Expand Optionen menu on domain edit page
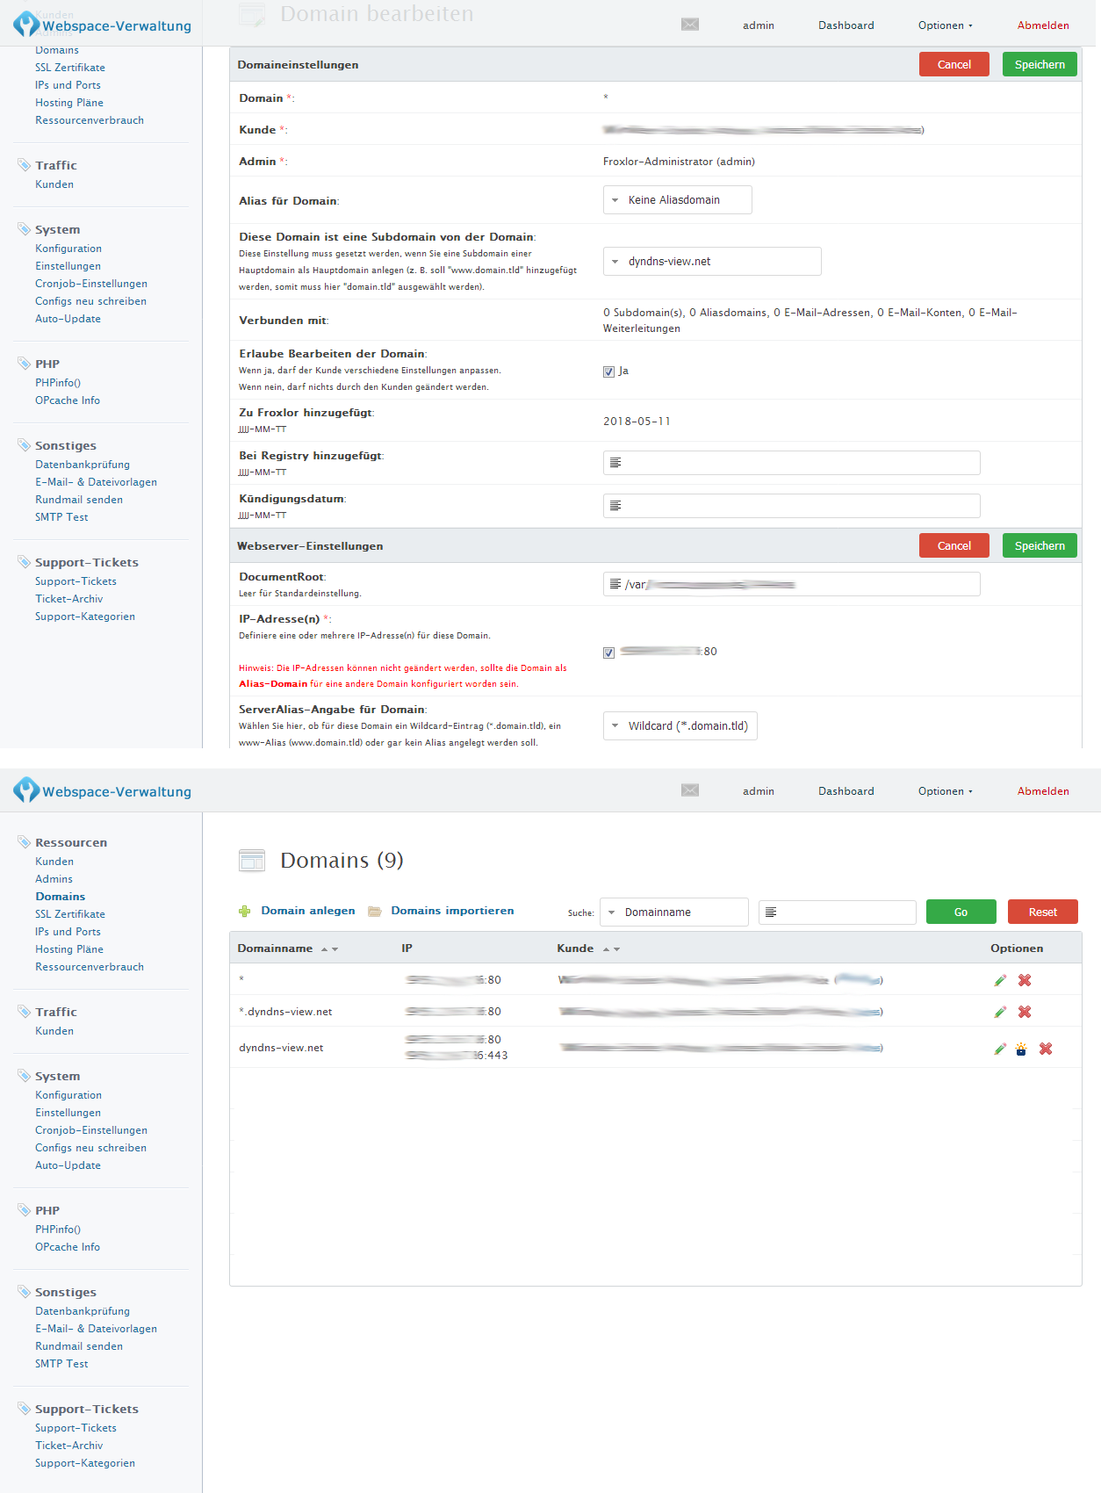Viewport: 1101px width, 1493px height. 945,25
